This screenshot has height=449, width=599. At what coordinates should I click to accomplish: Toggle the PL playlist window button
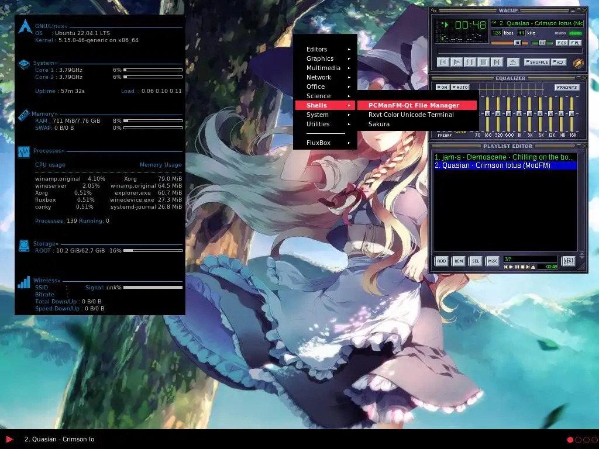pyautogui.click(x=575, y=43)
